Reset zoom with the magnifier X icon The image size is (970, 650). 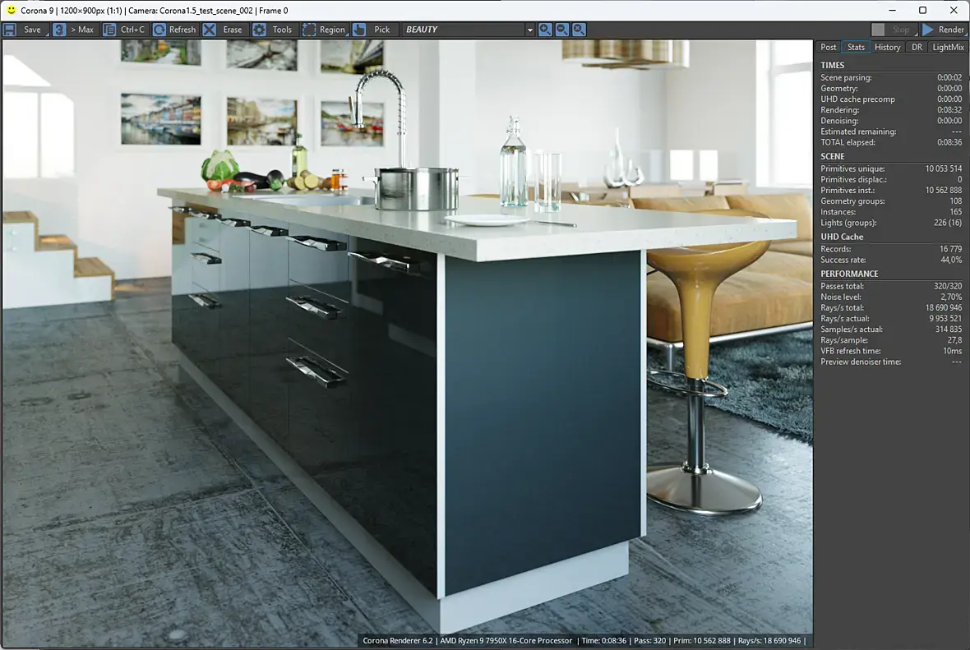coord(579,30)
